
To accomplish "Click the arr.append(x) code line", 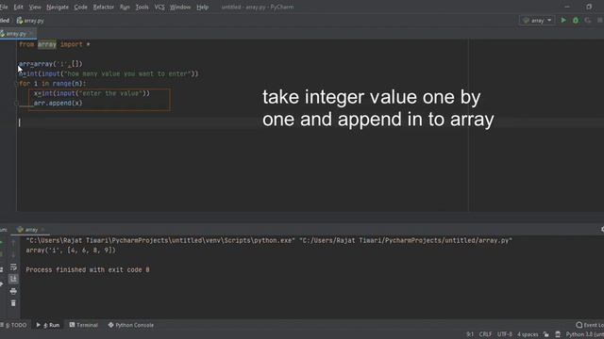I will (59, 103).
